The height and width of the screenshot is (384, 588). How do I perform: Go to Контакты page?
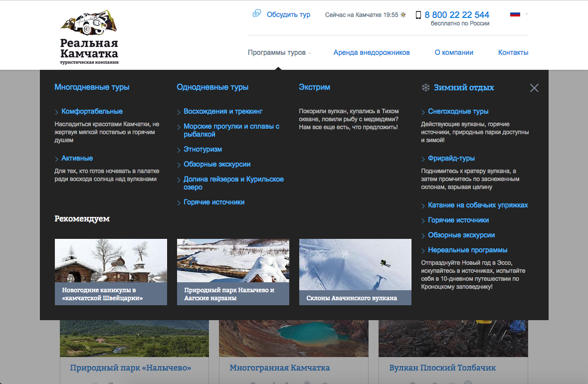tap(513, 52)
